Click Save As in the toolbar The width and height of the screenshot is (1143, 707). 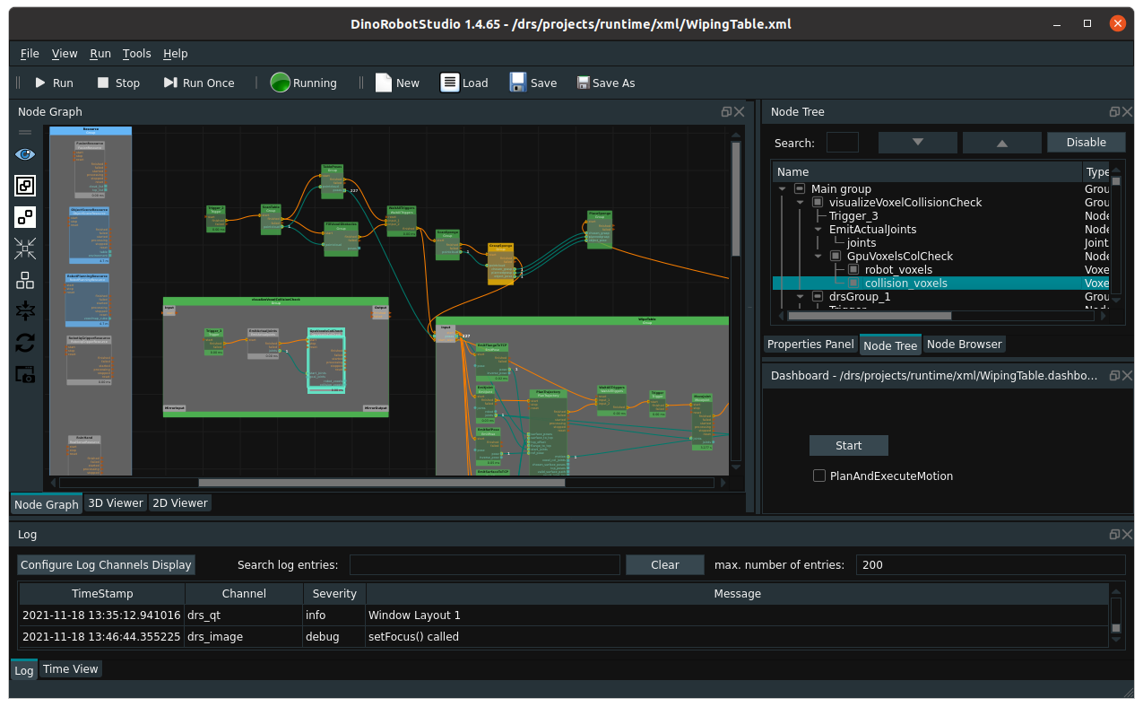coord(606,83)
